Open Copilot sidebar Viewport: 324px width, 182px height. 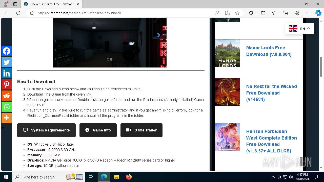point(318,13)
